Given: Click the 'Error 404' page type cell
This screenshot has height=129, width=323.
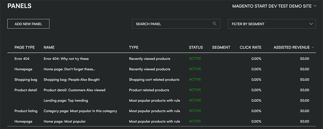Looking at the screenshot, I should click(x=22, y=59).
